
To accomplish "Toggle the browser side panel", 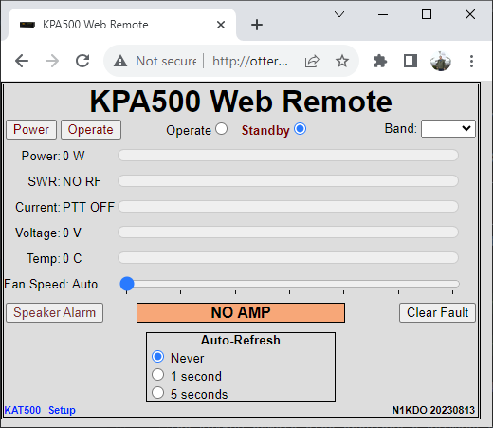I will [411, 61].
